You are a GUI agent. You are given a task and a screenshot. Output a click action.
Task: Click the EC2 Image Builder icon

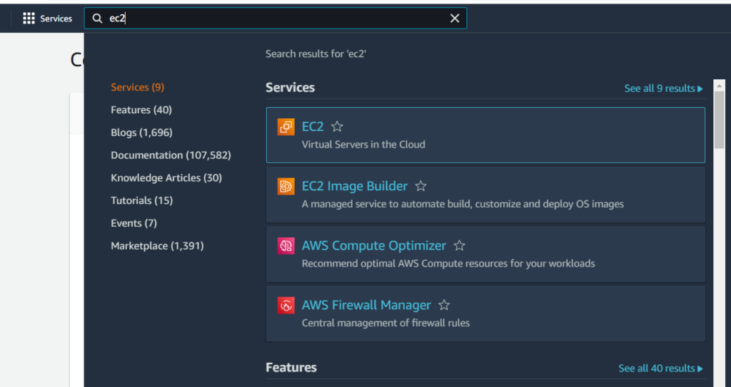pyautogui.click(x=286, y=186)
